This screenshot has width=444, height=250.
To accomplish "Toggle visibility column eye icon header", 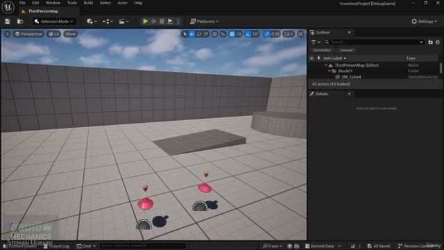I will tap(311, 58).
